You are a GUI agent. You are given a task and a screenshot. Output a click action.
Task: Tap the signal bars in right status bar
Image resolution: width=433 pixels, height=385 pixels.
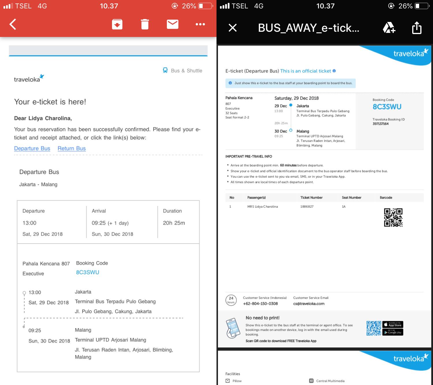[x=225, y=6]
